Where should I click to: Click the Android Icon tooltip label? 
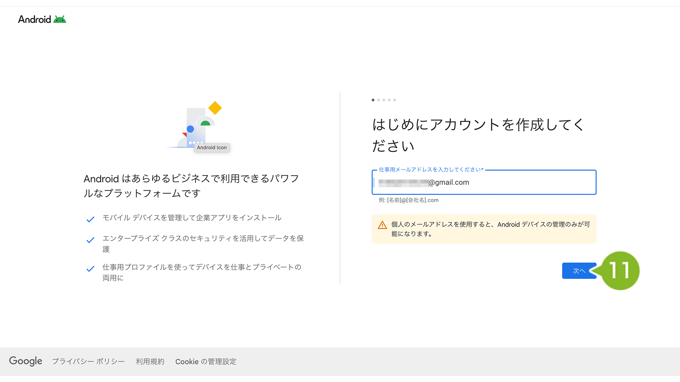[x=212, y=147]
